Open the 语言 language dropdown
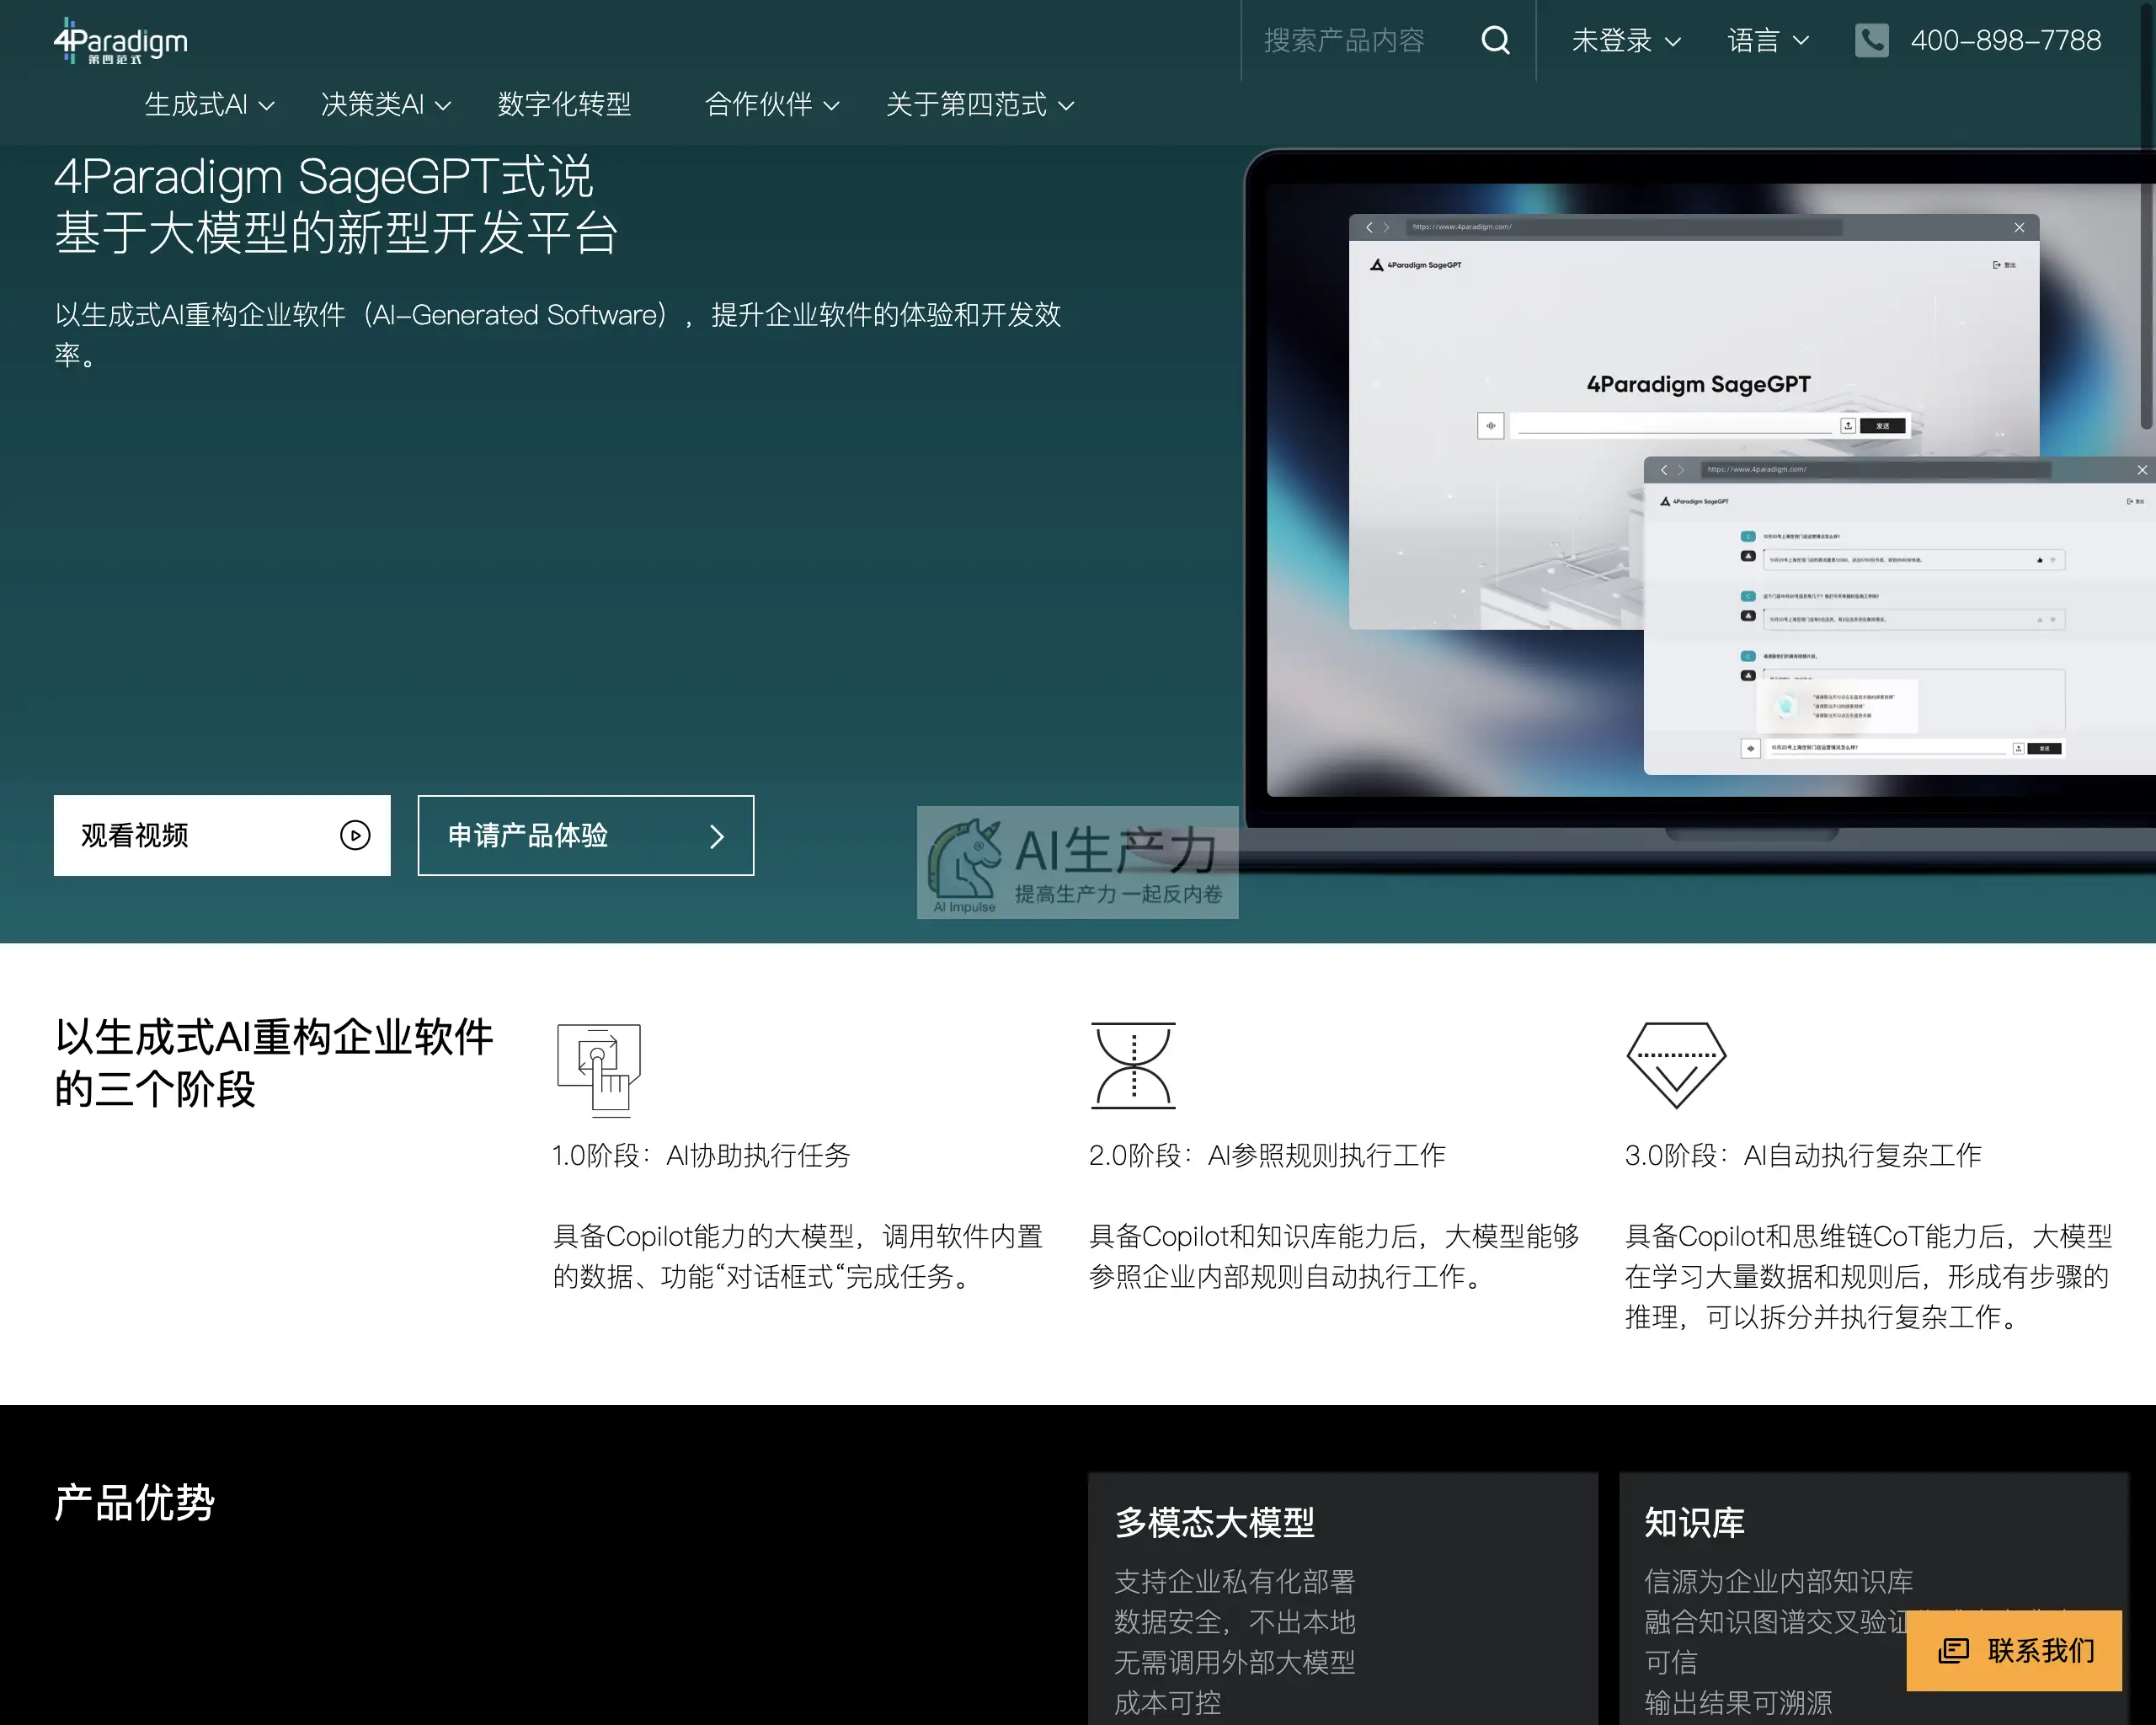 point(1768,41)
